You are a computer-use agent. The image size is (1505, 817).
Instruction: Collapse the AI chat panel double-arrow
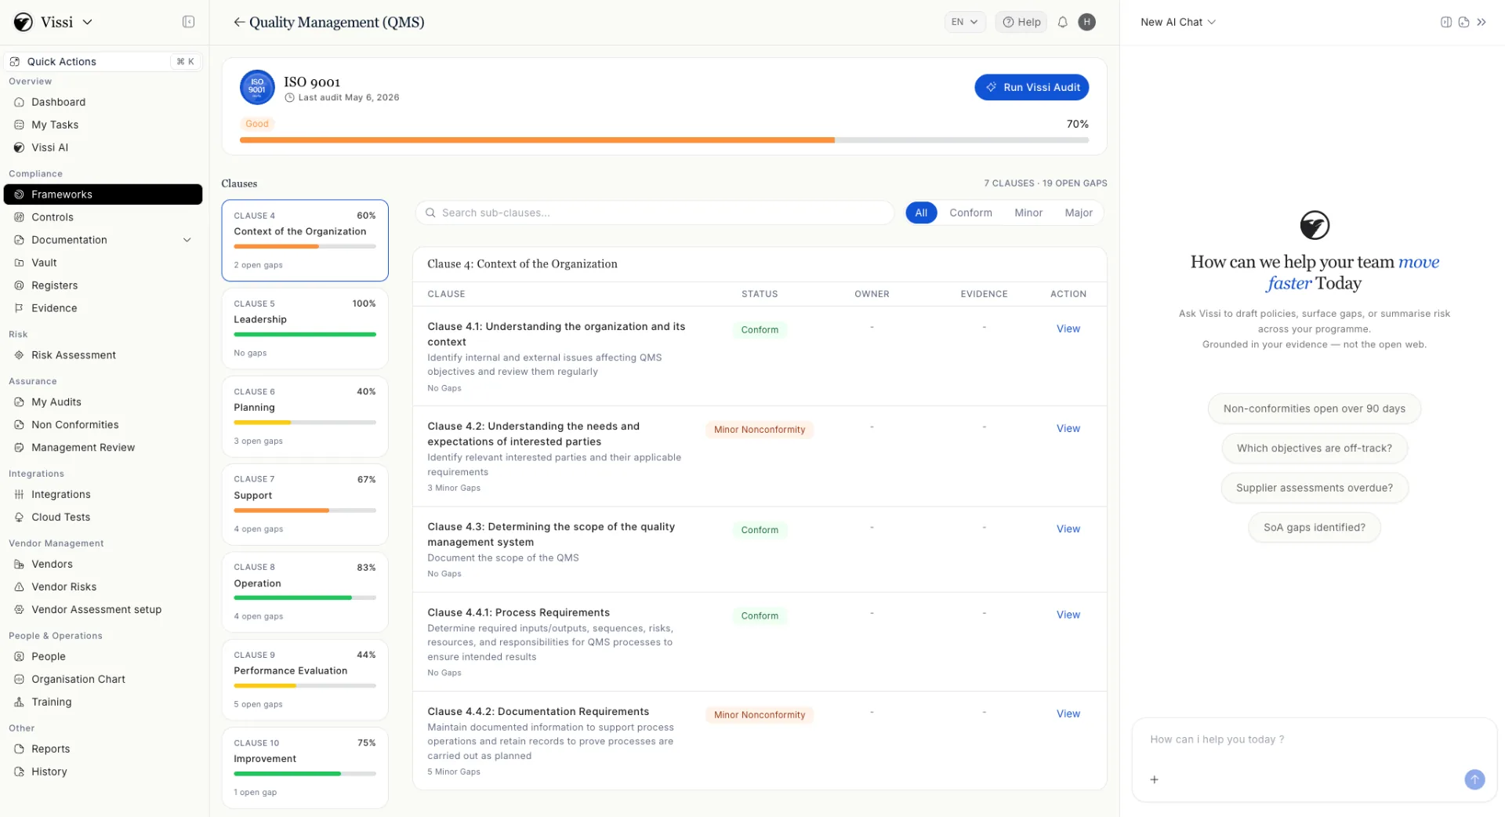tap(1481, 22)
